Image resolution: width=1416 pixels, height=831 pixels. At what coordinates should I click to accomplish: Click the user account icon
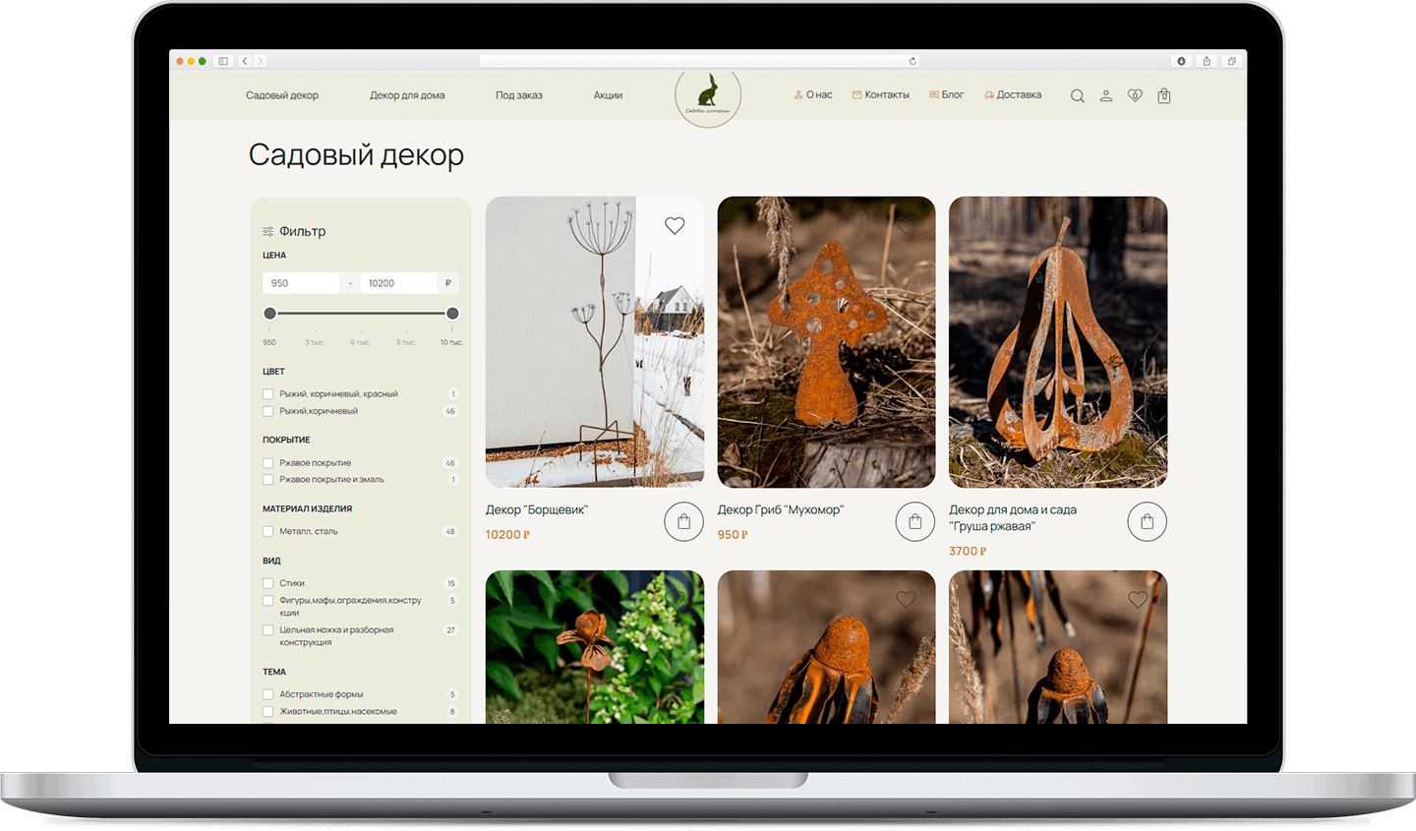[1105, 95]
